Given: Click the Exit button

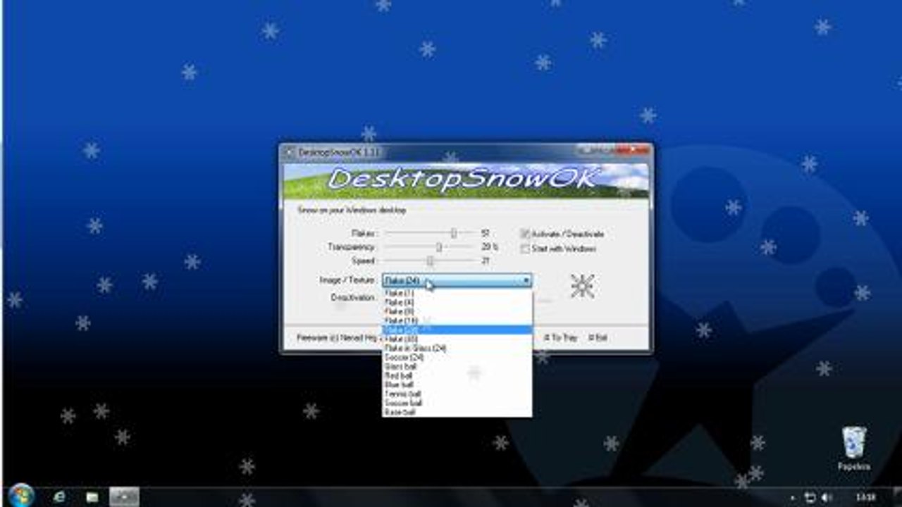Looking at the screenshot, I should click(x=598, y=338).
